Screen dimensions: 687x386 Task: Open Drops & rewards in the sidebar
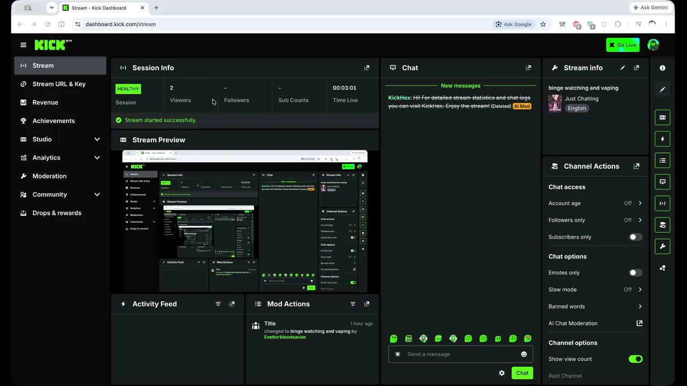coord(60,213)
